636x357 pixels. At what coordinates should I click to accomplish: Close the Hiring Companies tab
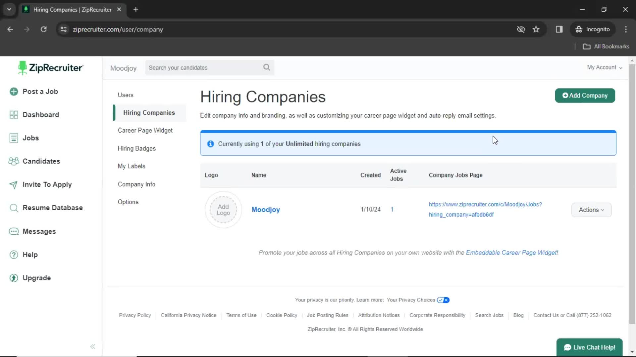point(119,9)
